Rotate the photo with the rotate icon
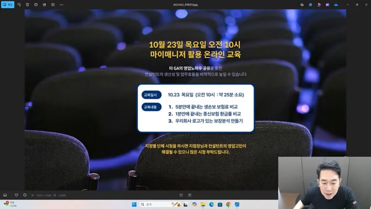The width and height of the screenshot is (371, 209). tap(19, 5)
